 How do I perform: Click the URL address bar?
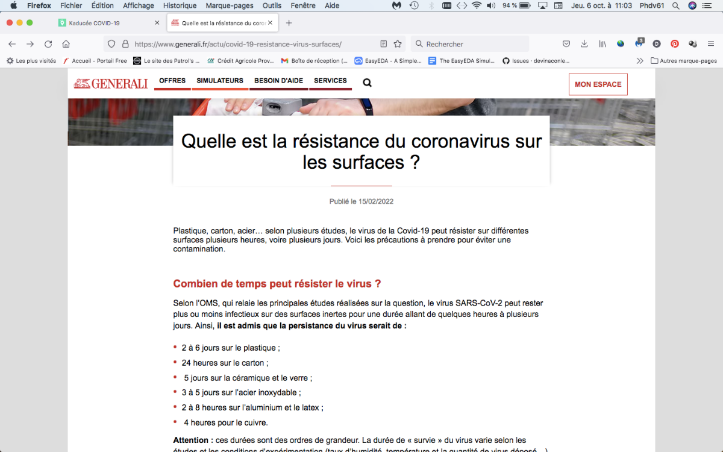(253, 44)
